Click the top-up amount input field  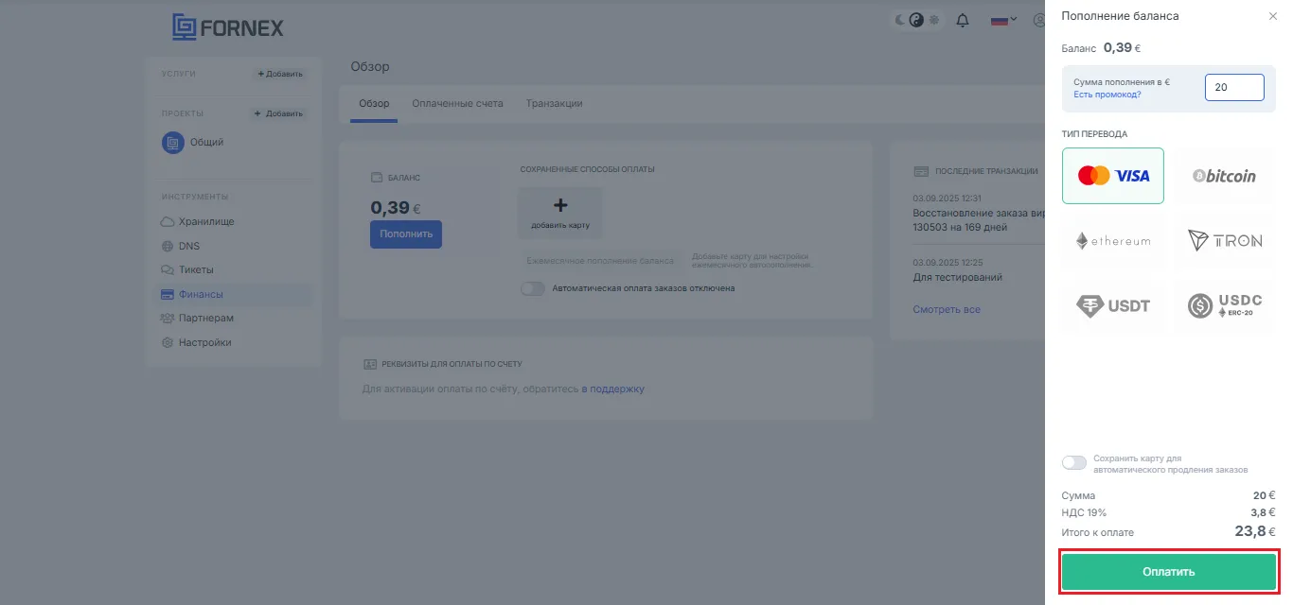pos(1234,87)
